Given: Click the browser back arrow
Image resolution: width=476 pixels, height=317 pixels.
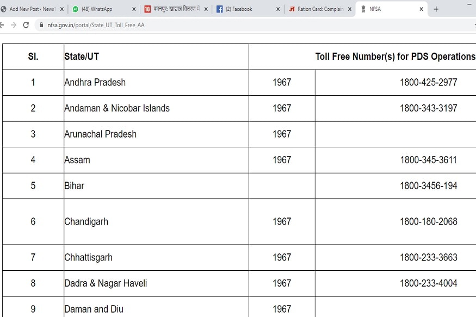Looking at the screenshot, I should [x=2, y=25].
